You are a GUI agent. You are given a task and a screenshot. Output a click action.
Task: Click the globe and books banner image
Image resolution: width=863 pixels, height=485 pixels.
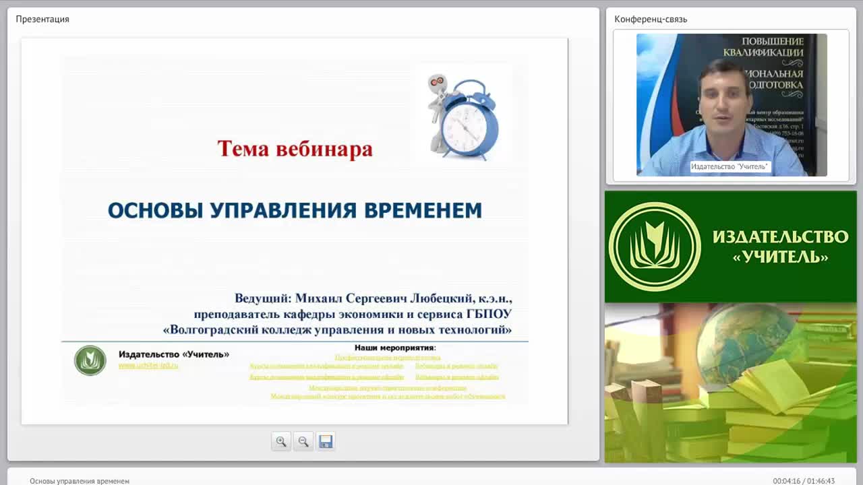click(x=730, y=383)
